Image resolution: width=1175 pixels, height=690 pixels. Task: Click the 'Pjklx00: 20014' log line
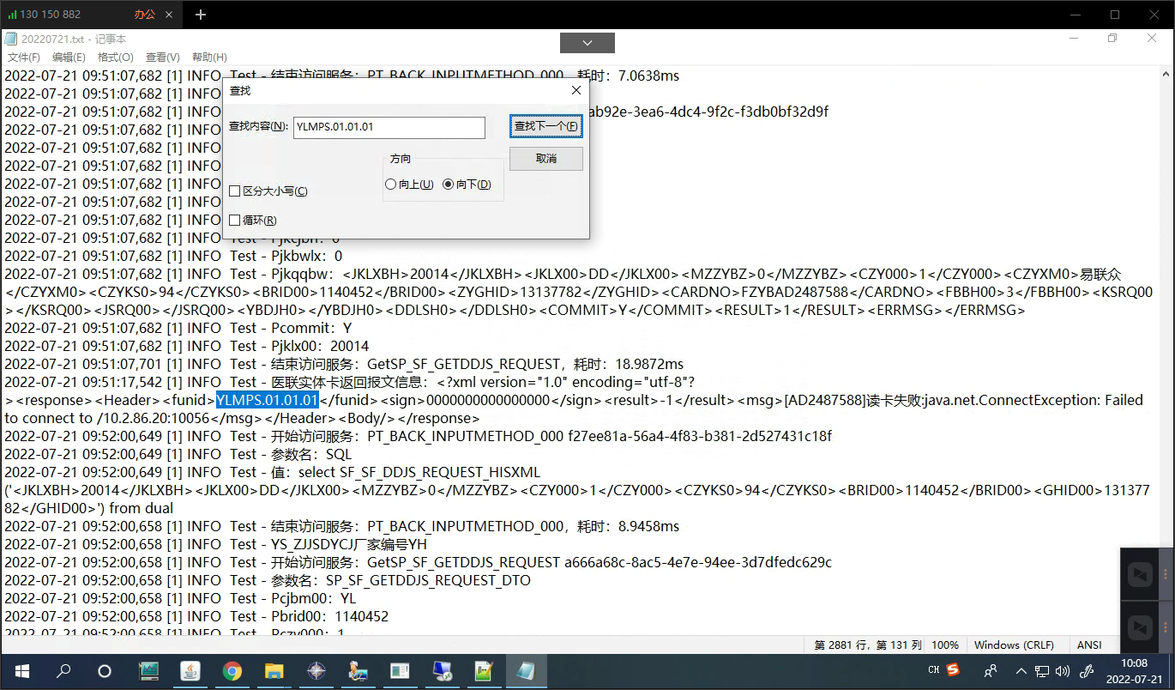(x=187, y=346)
